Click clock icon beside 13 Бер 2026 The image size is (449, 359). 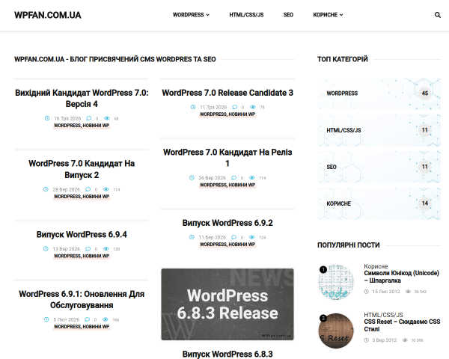tap(46, 249)
